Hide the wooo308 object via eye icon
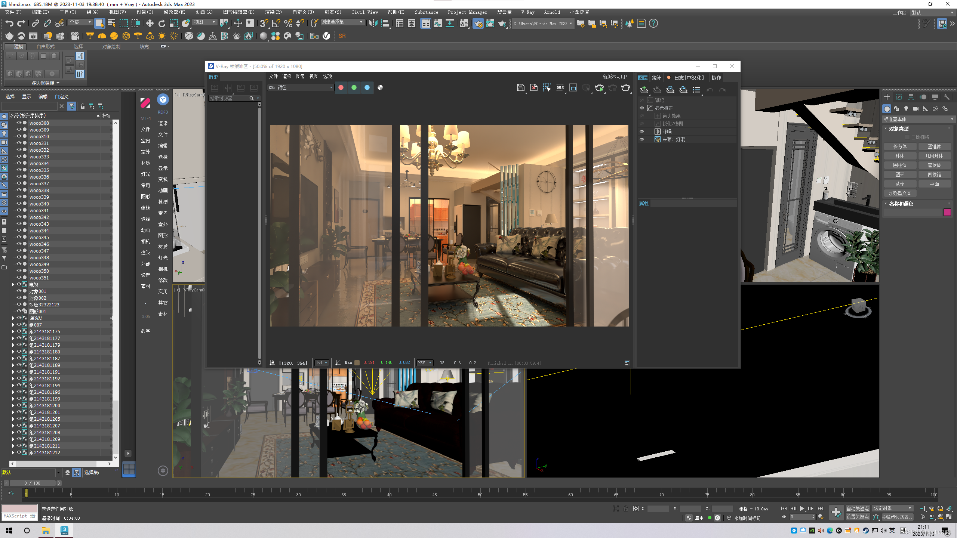The image size is (957, 538). tap(19, 123)
